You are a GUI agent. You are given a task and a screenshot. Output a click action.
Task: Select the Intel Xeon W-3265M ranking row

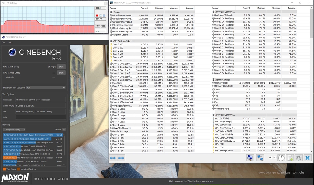(33, 139)
